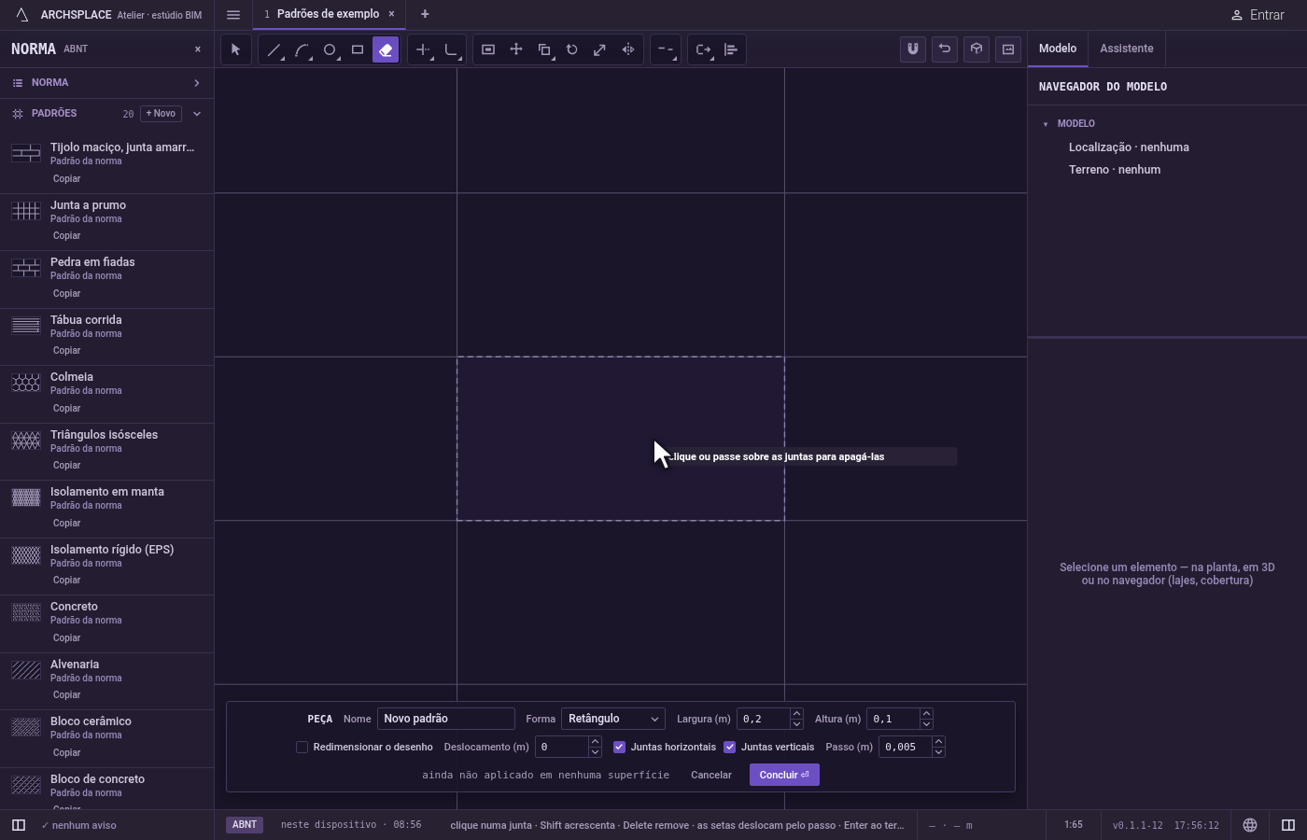Select the Tábua corrida pattern thumbnail

coord(26,326)
